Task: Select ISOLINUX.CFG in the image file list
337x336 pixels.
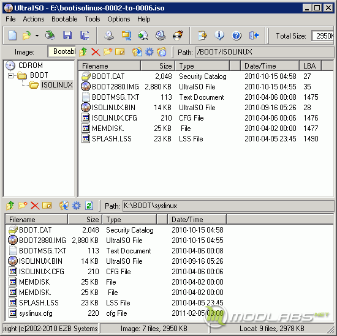Action: coord(115,118)
